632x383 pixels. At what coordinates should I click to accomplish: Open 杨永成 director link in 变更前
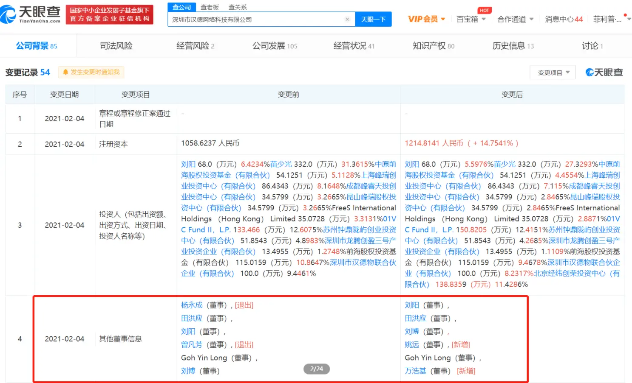pyautogui.click(x=192, y=305)
